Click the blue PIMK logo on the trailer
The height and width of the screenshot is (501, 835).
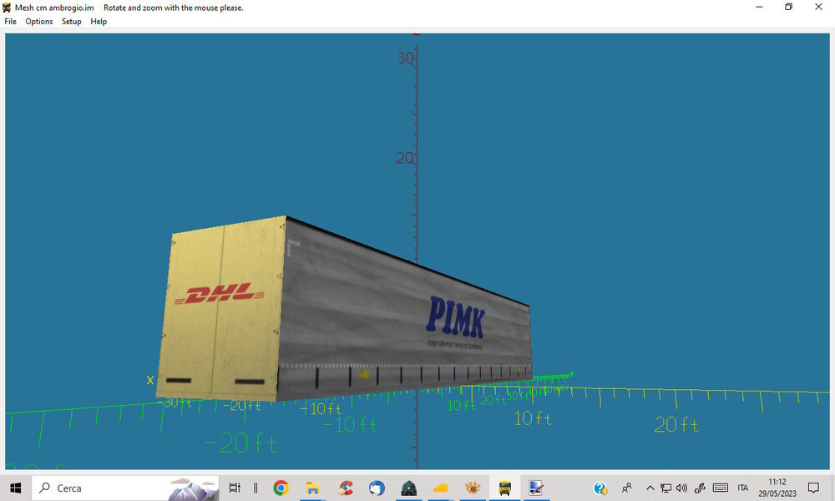coord(455,317)
